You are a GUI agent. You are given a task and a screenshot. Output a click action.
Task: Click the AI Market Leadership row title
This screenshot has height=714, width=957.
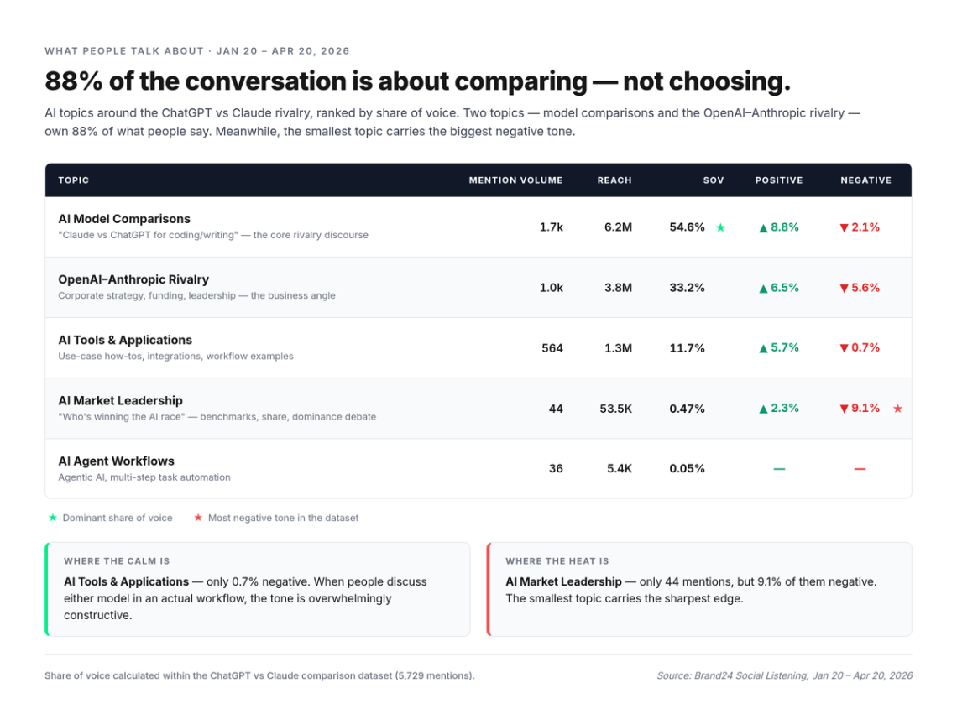[x=120, y=400]
